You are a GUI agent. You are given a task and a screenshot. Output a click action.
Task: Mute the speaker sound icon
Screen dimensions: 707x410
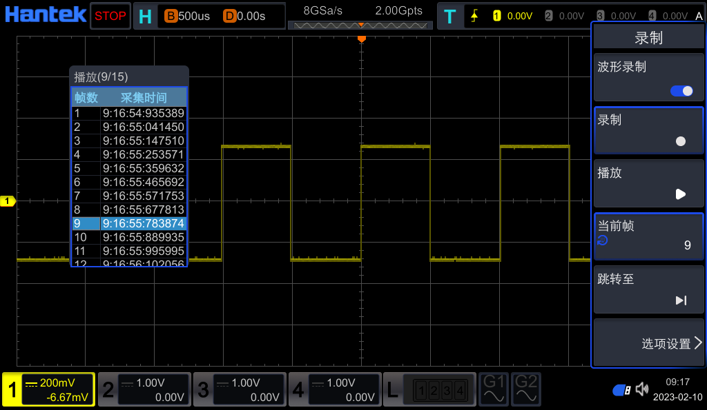pyautogui.click(x=642, y=389)
